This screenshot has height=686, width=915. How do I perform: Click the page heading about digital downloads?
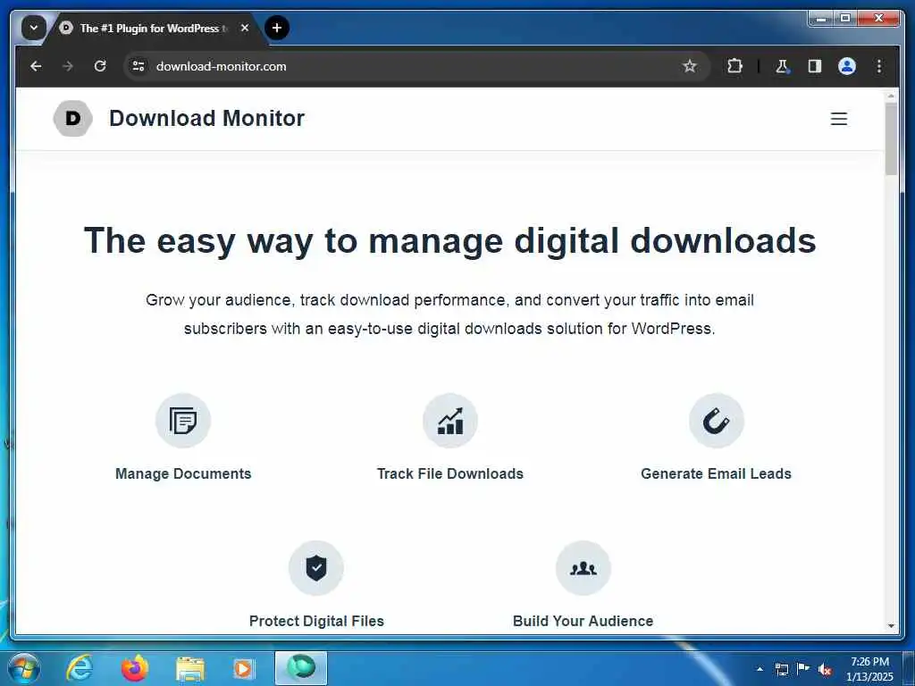450,240
